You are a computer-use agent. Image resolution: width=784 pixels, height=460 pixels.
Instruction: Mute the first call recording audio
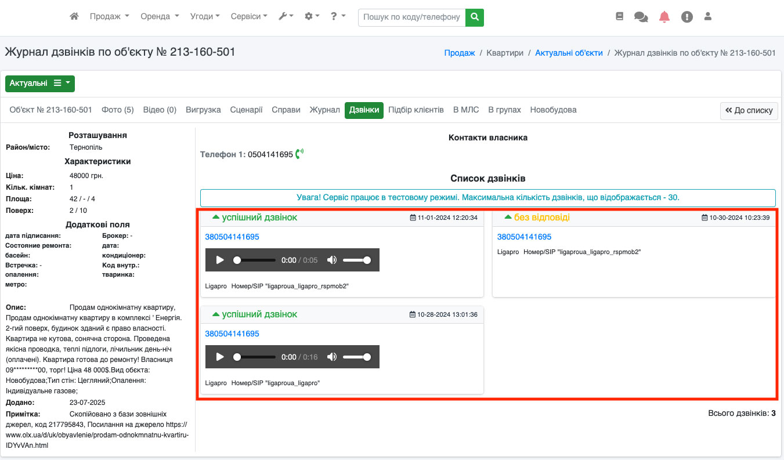pyautogui.click(x=331, y=260)
